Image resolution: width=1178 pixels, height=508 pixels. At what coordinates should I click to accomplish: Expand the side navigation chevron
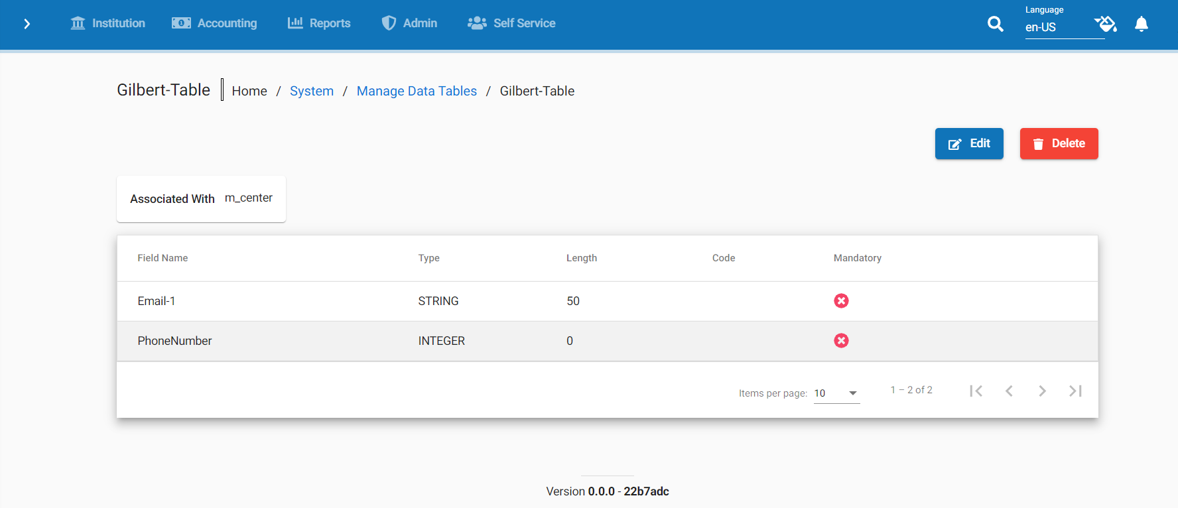tap(27, 24)
